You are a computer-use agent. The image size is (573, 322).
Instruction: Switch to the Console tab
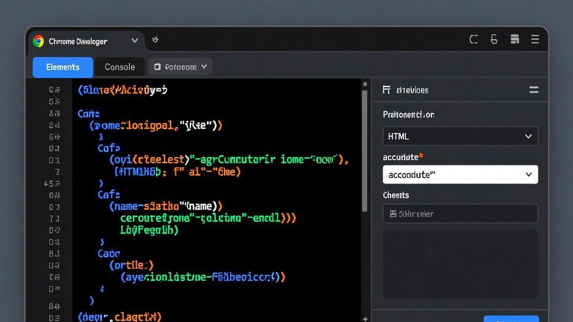coord(120,67)
